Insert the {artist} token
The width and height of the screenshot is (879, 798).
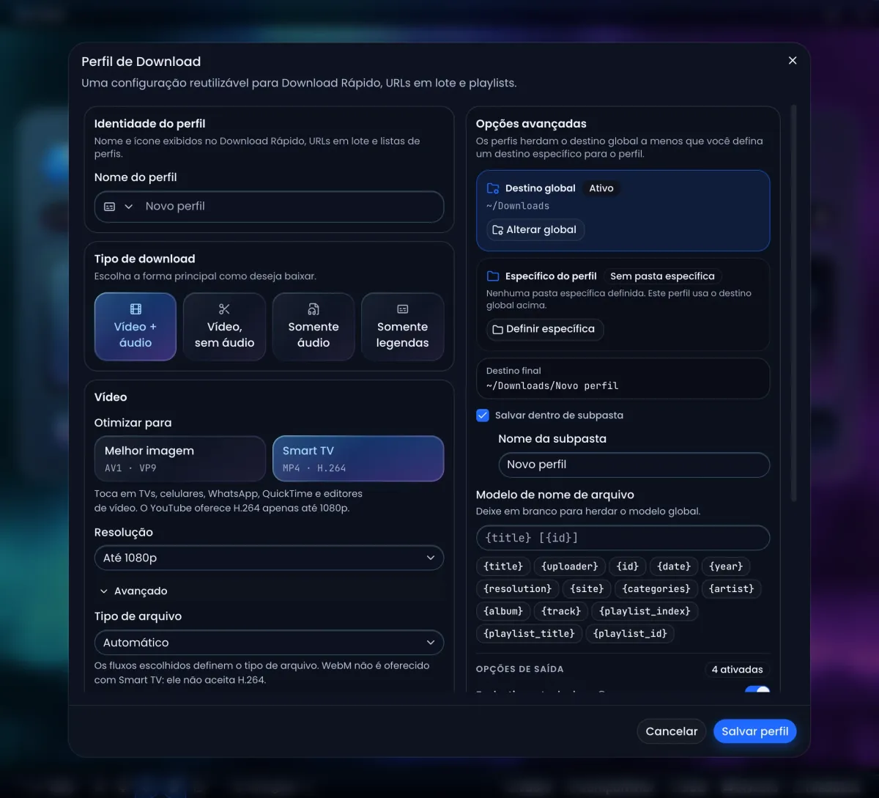(732, 588)
